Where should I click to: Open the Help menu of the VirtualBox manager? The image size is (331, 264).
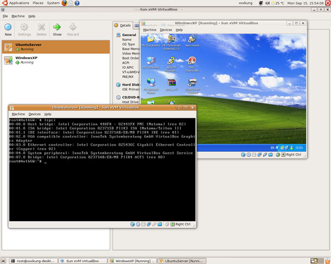tap(32, 16)
